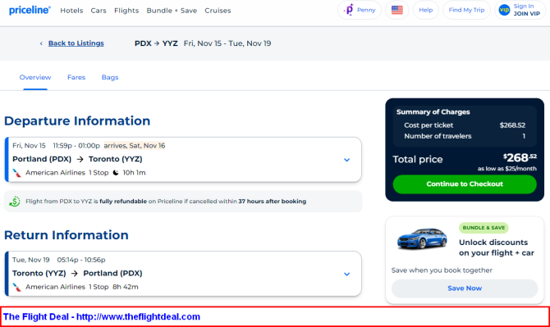Open the Flights menu

pos(126,11)
